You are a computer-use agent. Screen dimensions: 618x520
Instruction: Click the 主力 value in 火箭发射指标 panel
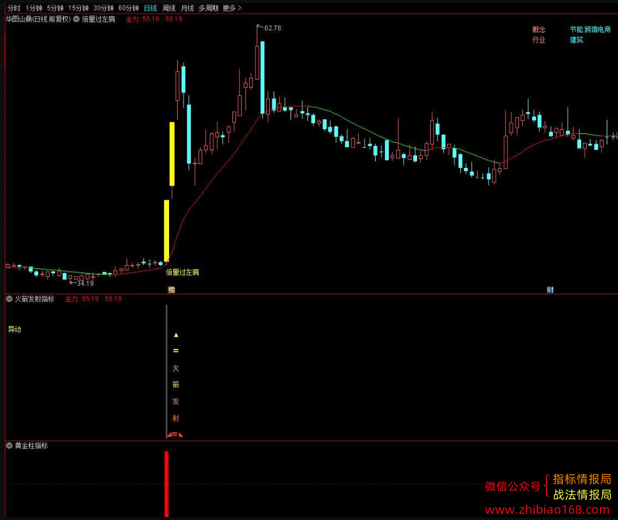93,299
